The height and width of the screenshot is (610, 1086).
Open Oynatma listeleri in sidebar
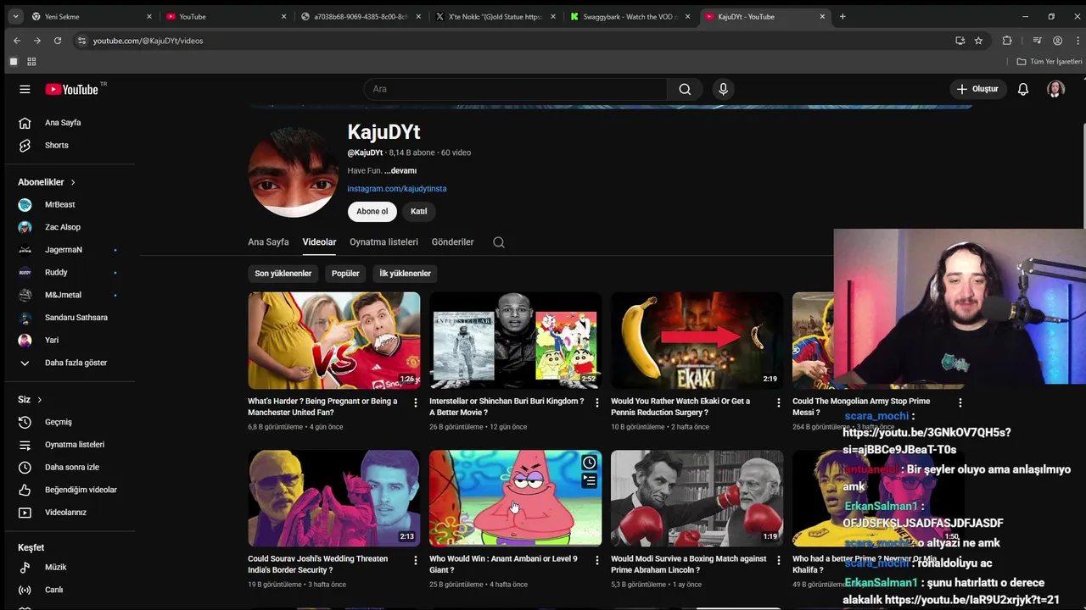75,445
